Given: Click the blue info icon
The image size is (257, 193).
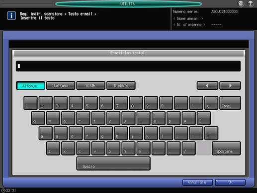Looking at the screenshot, I should [11, 16].
